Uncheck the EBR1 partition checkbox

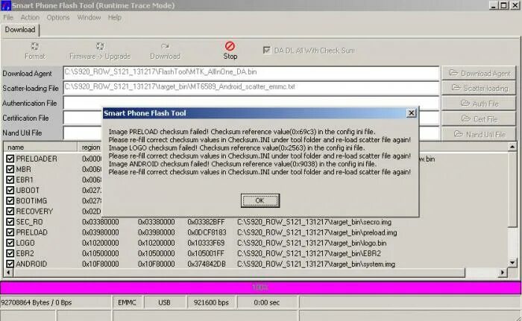point(10,179)
